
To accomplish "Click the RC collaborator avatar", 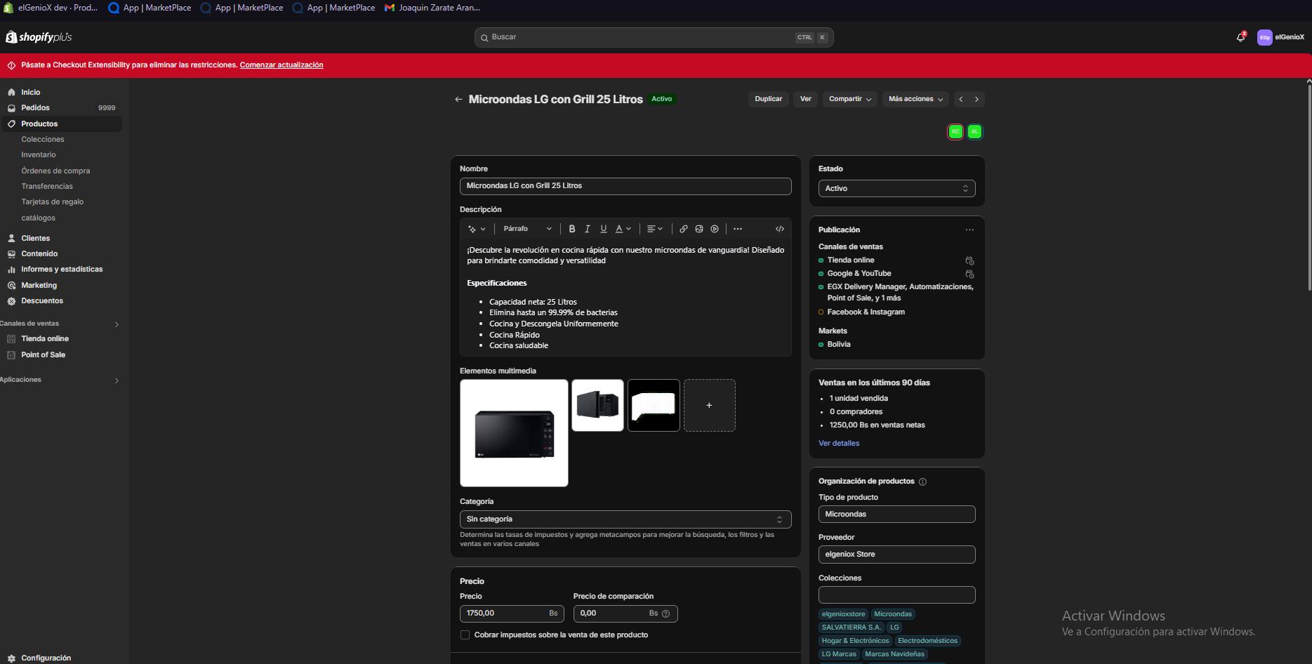I will (955, 131).
